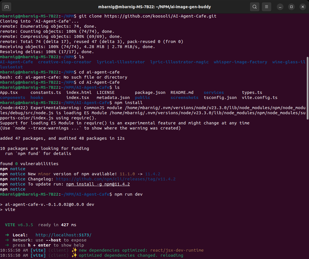Click package.json in the file listing

pyautogui.click(x=150, y=92)
